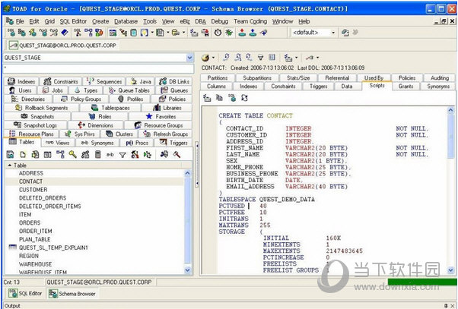Screen dimensions: 458x309
Task: Click the funnel filter icon above table list
Action: pyautogui.click(x=122, y=155)
